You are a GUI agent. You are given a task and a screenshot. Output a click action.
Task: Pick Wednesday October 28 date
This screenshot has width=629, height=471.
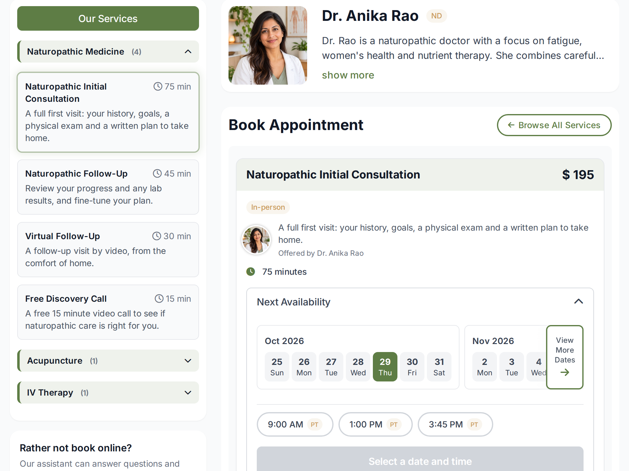point(358,367)
